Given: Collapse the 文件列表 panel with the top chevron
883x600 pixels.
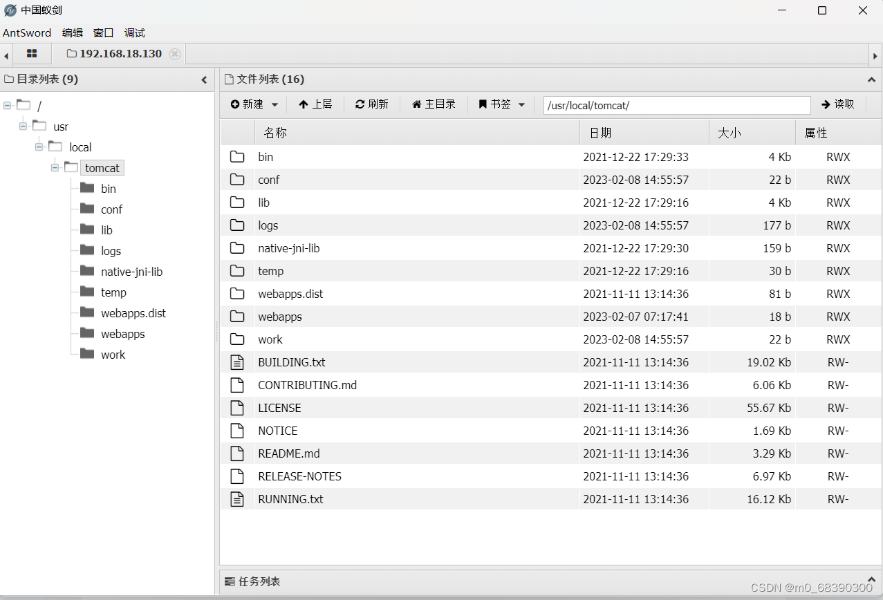Looking at the screenshot, I should [x=871, y=78].
